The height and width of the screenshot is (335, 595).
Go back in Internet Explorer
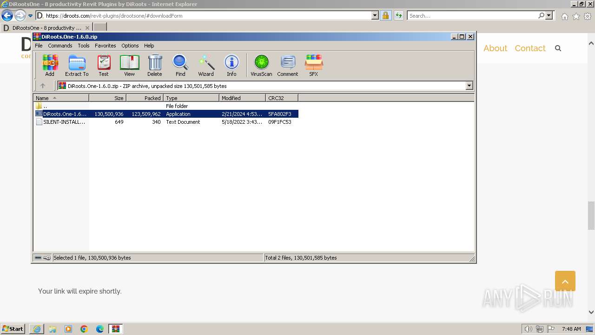(7, 15)
